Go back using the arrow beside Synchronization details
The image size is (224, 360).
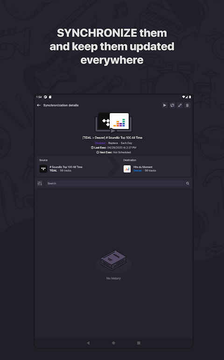39,105
